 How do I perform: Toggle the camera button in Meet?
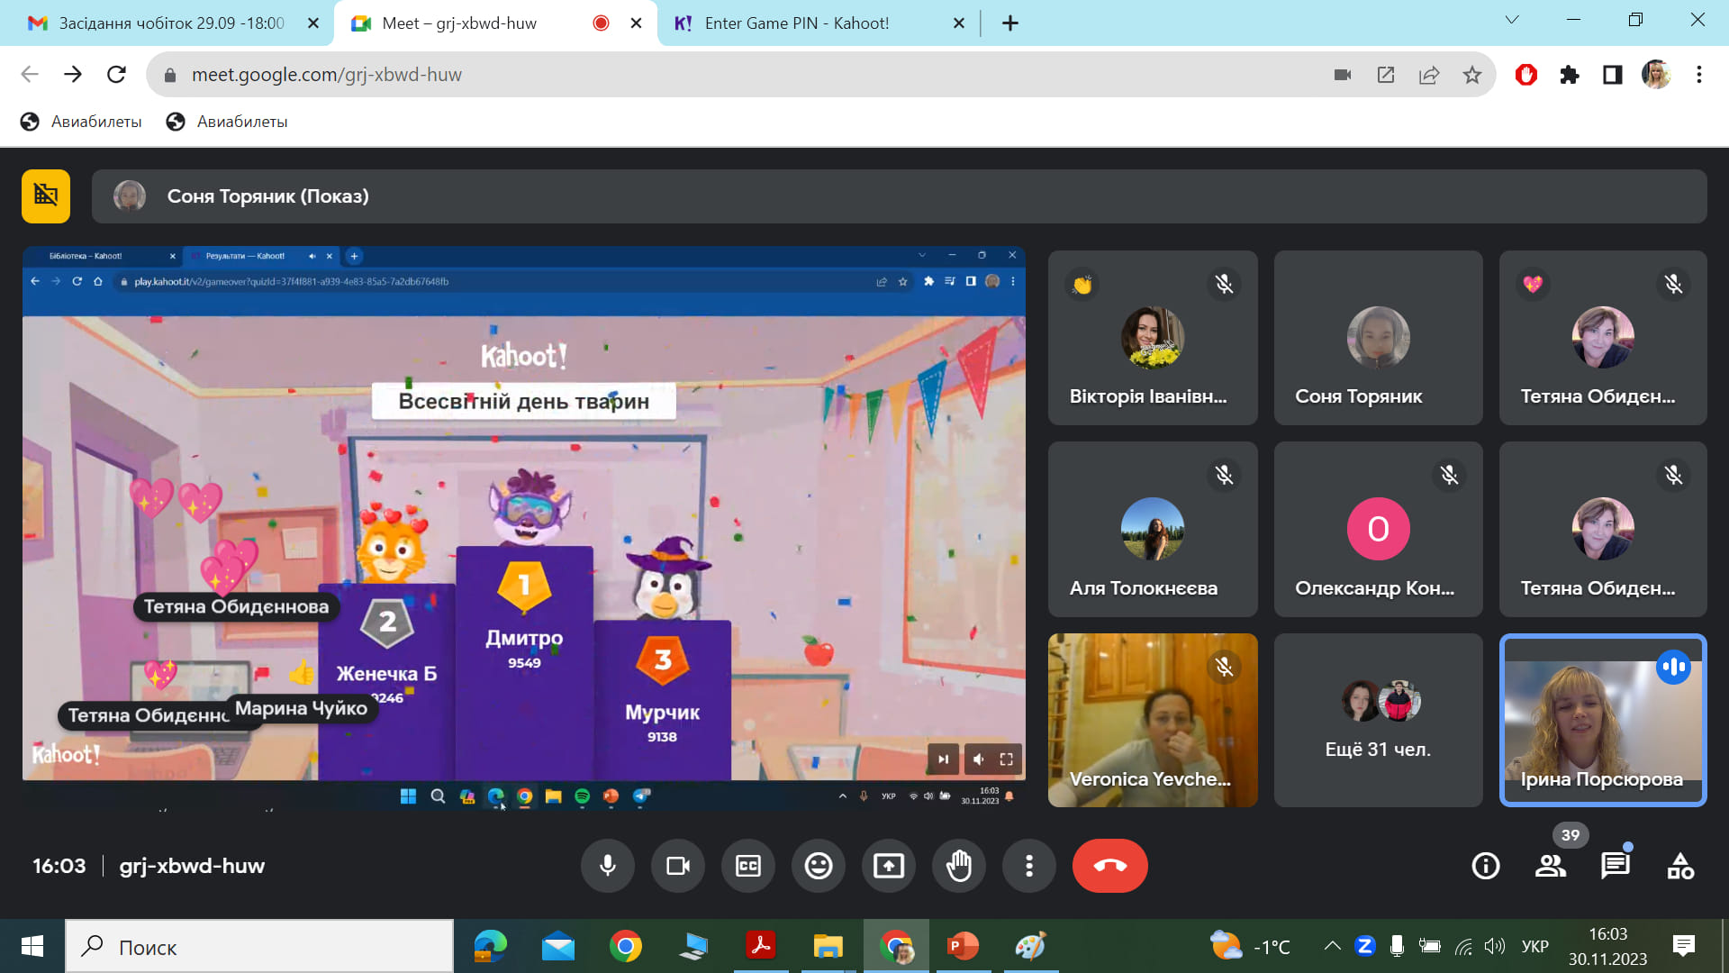[x=678, y=866]
